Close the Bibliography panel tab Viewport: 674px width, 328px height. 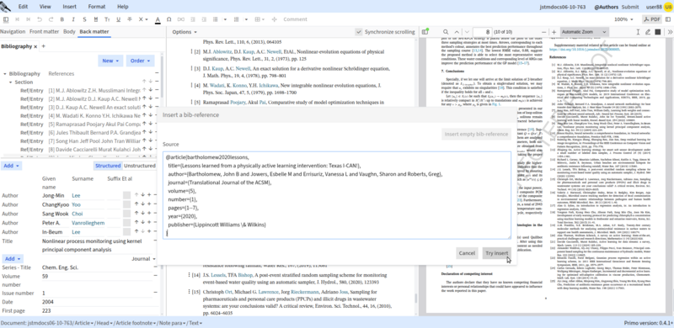35,46
